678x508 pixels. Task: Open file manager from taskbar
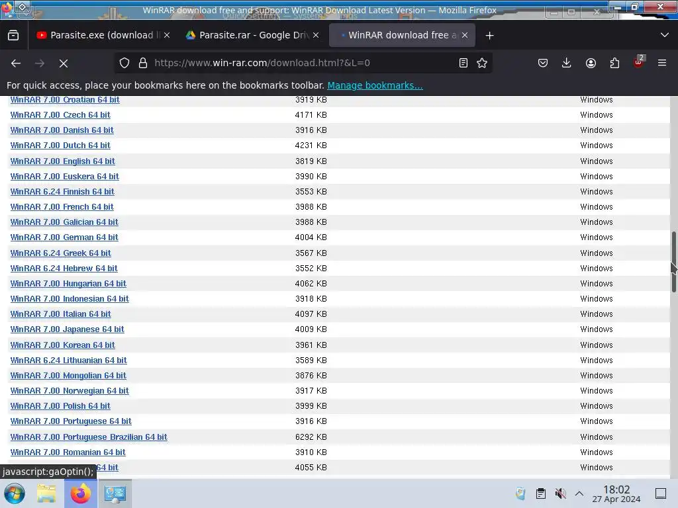point(46,493)
